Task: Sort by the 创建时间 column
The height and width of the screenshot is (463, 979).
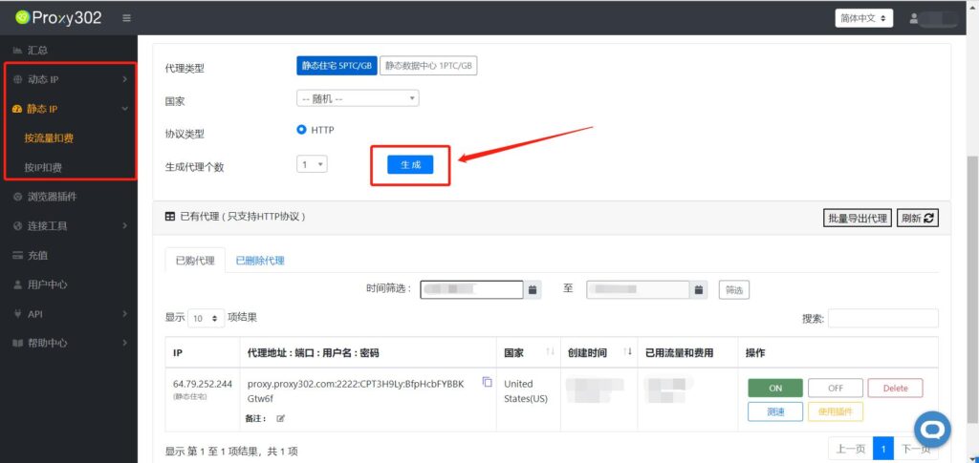Action: [x=598, y=352]
